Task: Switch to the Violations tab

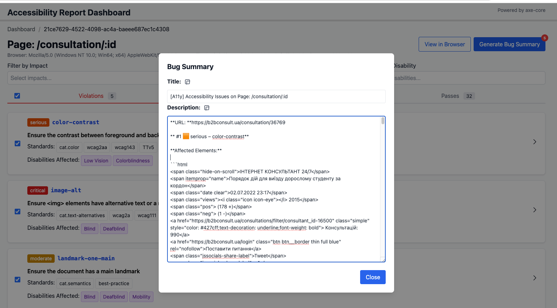Action: (91, 96)
